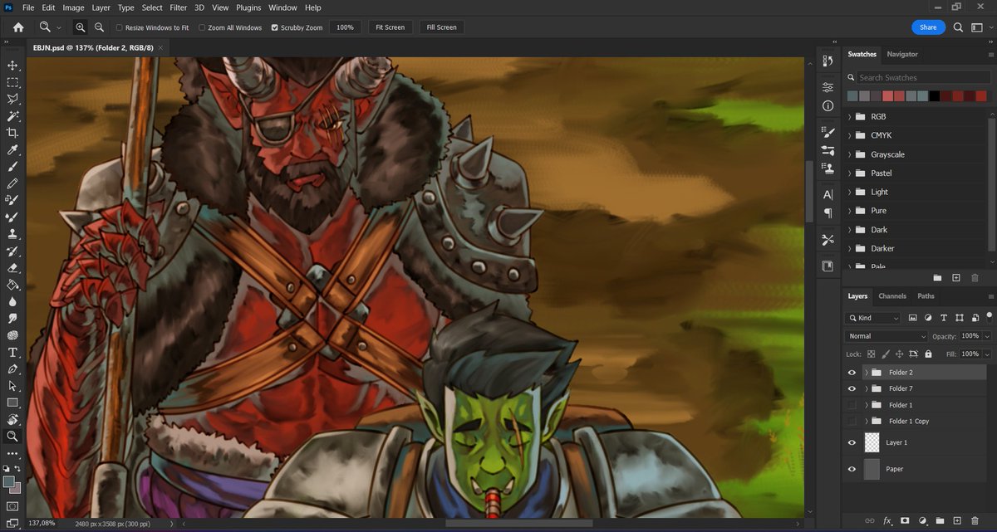Viewport: 997px width, 532px height.
Task: Hide Layer 1 visibility eye
Action: point(852,442)
